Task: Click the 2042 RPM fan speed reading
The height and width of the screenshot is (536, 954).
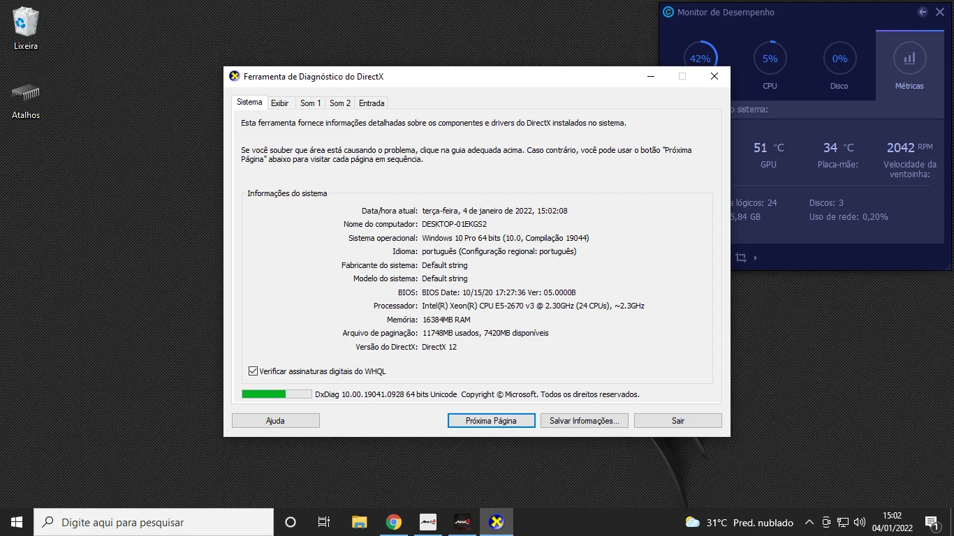Action: [909, 148]
